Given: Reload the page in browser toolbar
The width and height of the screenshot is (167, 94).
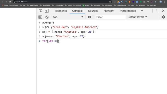Looking at the screenshot, I should (x=10, y=2).
